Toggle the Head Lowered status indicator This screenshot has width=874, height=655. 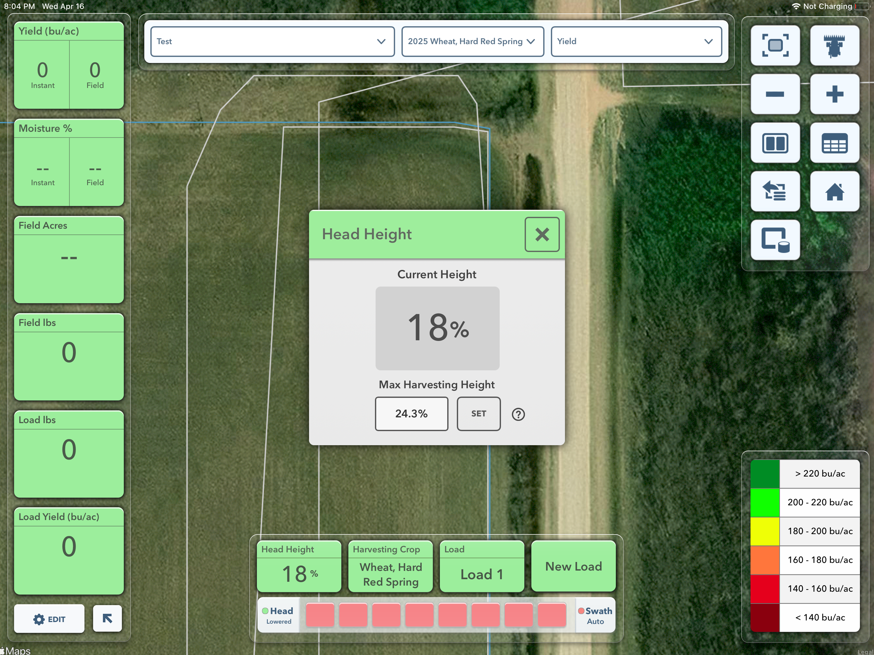[x=278, y=615]
